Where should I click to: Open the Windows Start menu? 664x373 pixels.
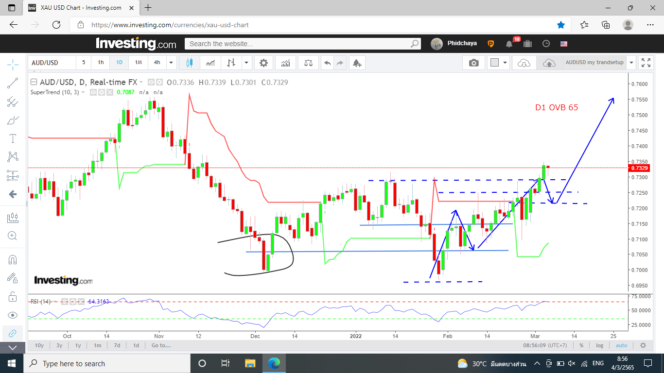12,363
